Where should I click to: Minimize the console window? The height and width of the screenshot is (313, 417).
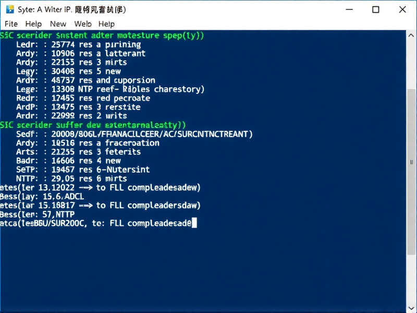pos(349,9)
